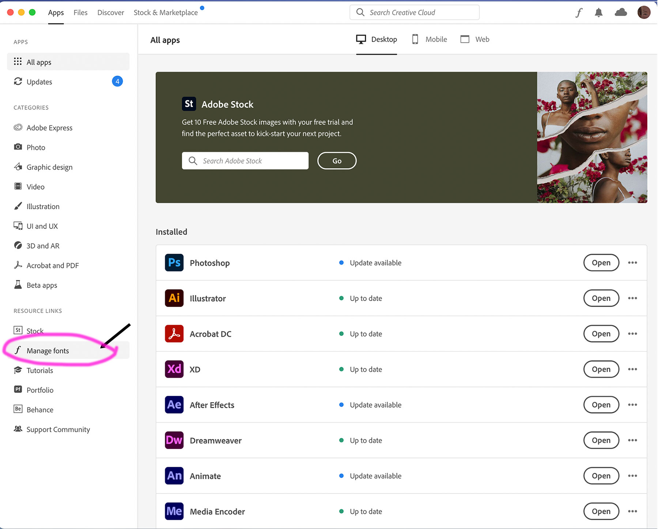
Task: Click the Dreamweaver app icon
Action: (x=174, y=440)
